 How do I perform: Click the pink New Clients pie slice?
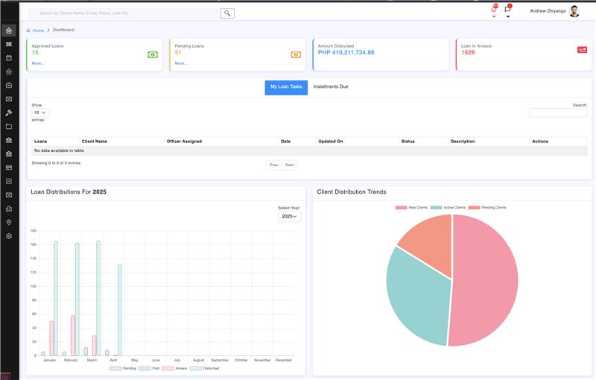pos(486,281)
